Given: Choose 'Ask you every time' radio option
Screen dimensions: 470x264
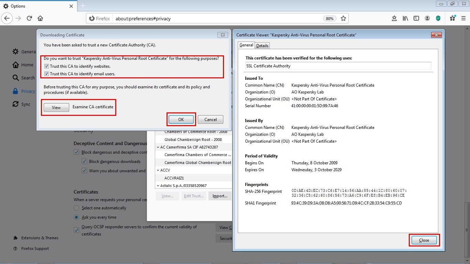Looking at the screenshot, I should (x=76, y=217).
